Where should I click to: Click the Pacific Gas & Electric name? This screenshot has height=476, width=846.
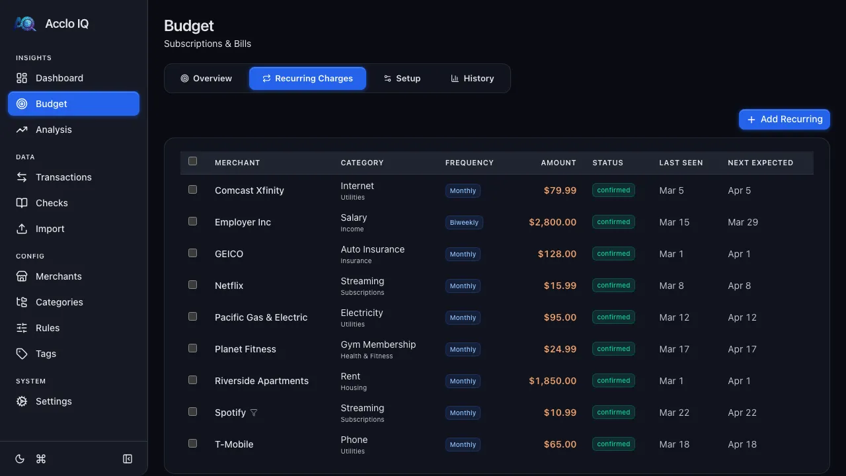[x=261, y=317]
